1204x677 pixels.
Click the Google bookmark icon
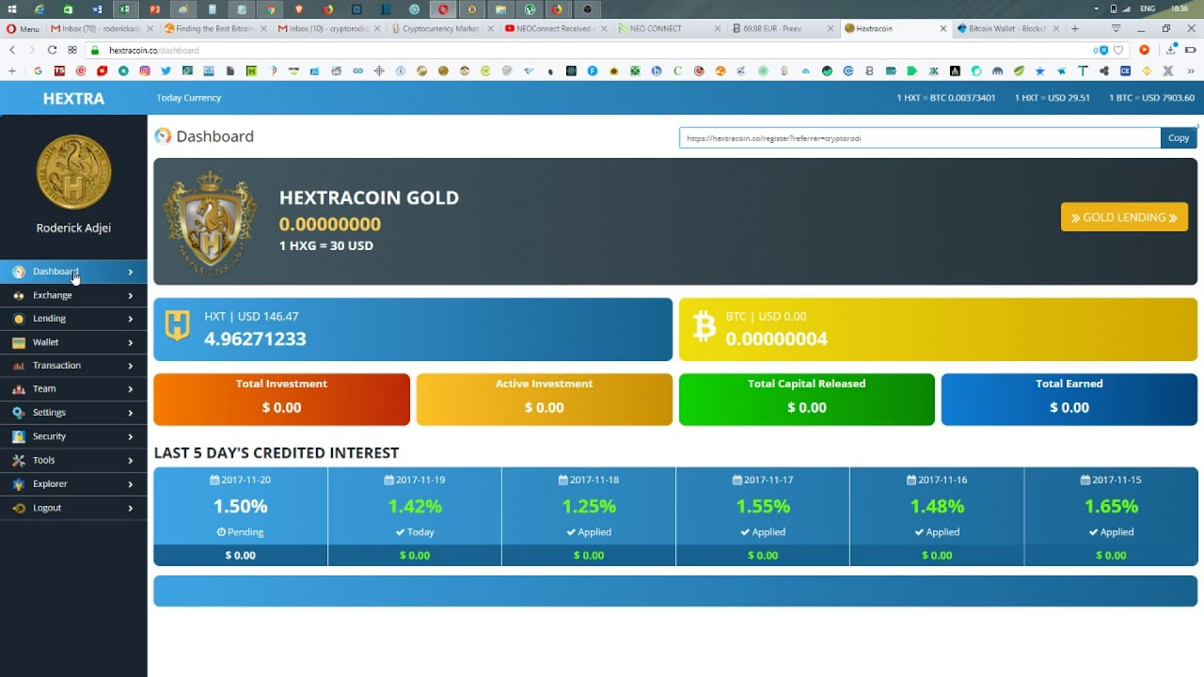[x=38, y=71]
